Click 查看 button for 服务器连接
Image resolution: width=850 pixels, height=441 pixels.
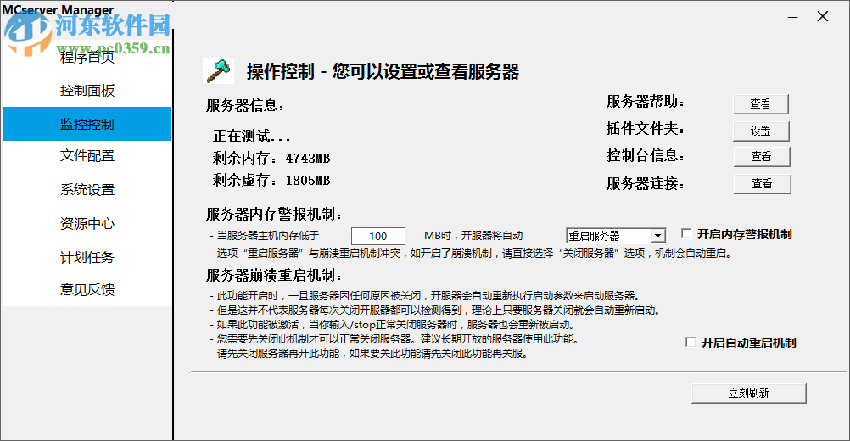pos(762,184)
